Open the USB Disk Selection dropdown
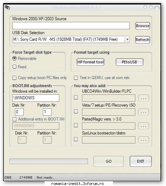This screenshot has height=186, width=166. pyautogui.click(x=127, y=39)
